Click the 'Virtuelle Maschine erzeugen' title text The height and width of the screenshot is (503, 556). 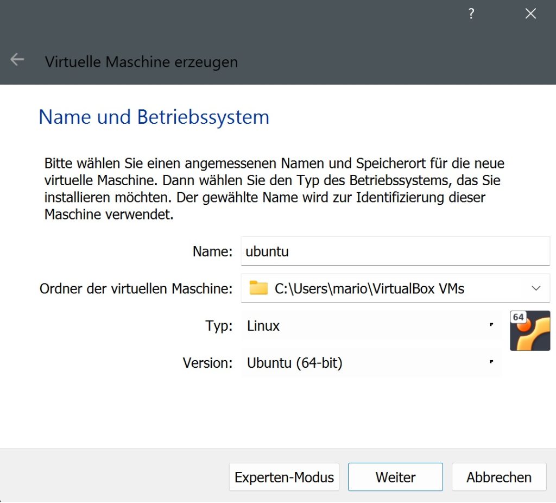click(x=141, y=62)
